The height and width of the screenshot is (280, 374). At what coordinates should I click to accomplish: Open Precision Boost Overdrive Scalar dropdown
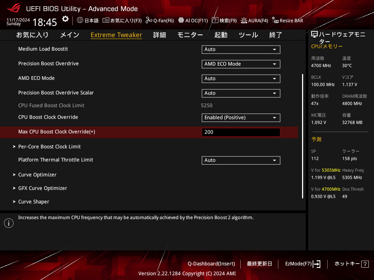241,93
